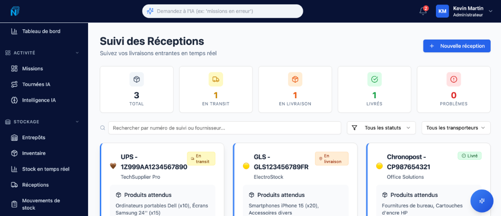Click Office Solutions supplier name
Viewport: 501px width, 216px height.
(x=406, y=177)
